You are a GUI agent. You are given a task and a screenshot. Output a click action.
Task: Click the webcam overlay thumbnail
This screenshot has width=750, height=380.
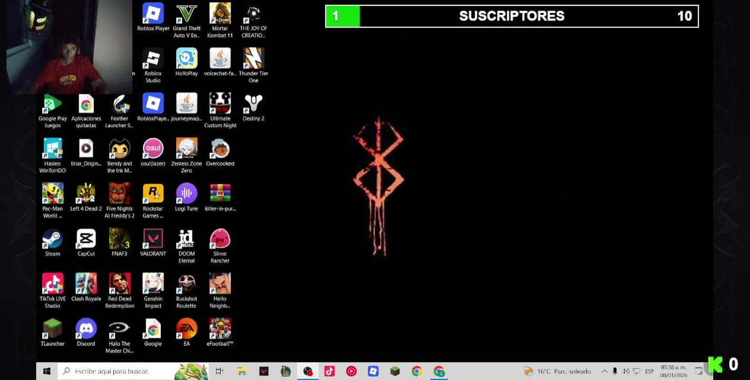coord(69,47)
